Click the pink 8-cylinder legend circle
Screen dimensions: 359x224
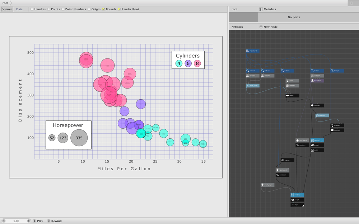pos(197,63)
